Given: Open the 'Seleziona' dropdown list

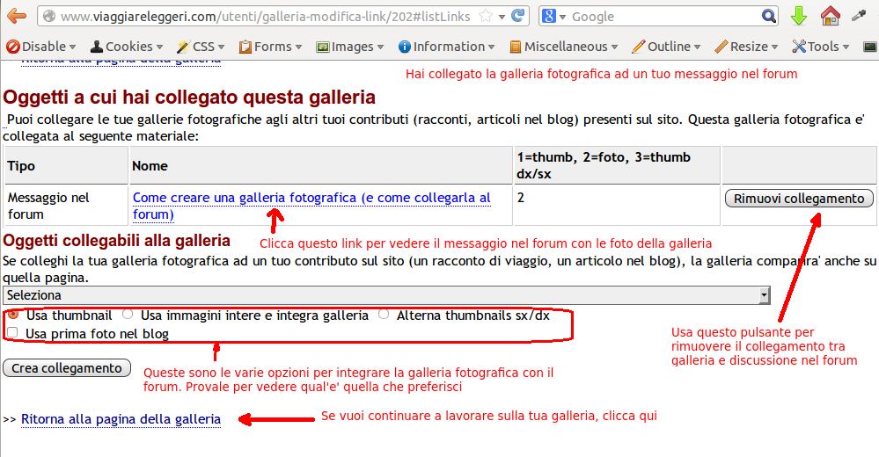Looking at the screenshot, I should pyautogui.click(x=385, y=295).
